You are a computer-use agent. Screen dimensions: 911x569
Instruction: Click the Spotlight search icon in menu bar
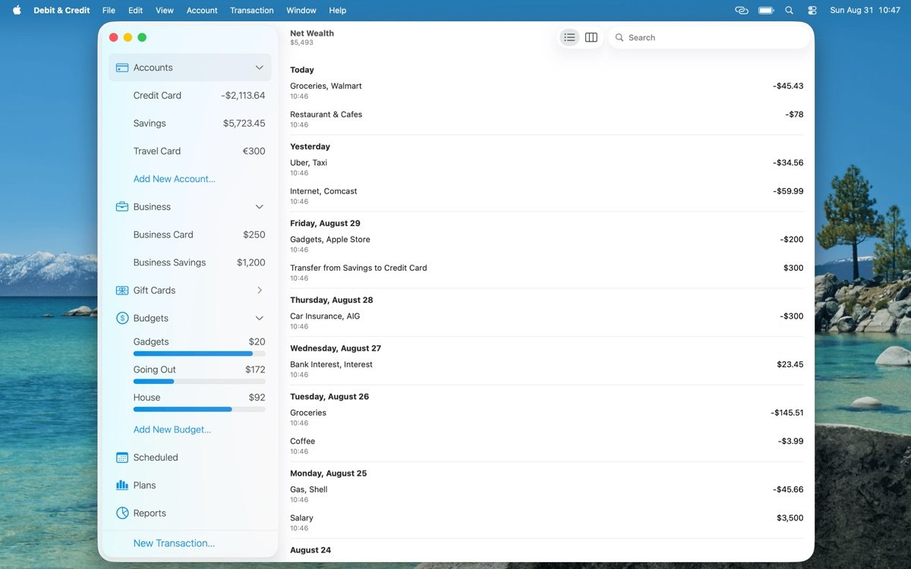tap(789, 10)
